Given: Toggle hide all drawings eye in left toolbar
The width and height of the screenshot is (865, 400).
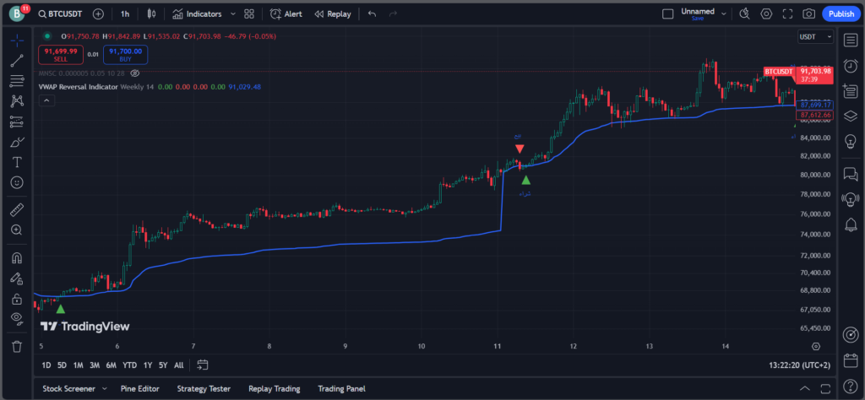Looking at the screenshot, I should tap(17, 317).
